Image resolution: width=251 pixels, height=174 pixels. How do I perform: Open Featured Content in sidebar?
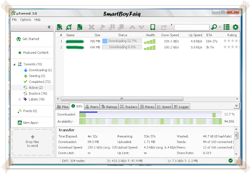[33, 53]
